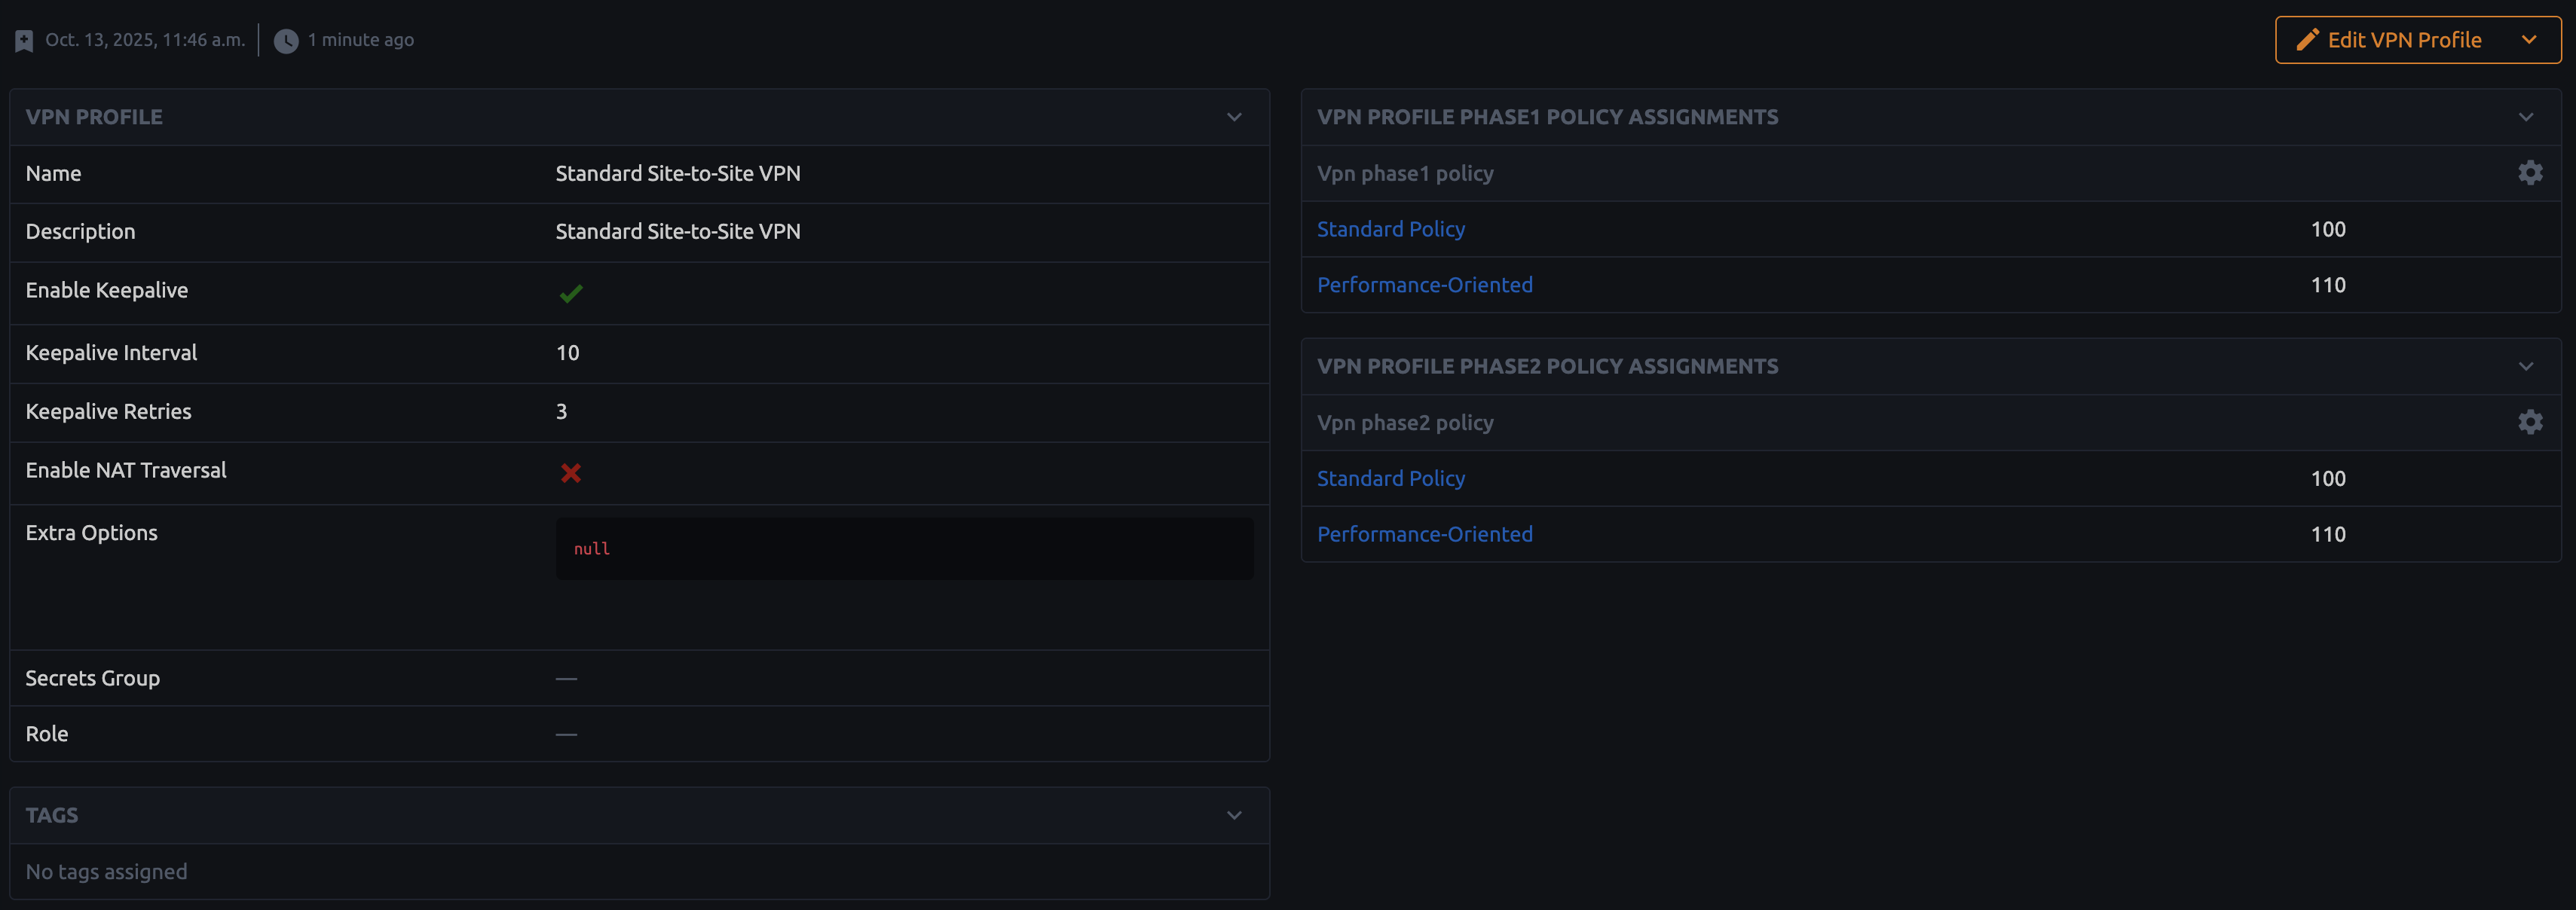Click the Oct. 13 timestamp text
The width and height of the screenshot is (2576, 910).
click(146, 39)
